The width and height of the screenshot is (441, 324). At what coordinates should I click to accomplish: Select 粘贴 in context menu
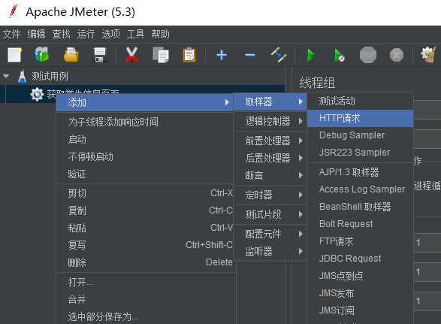click(144, 228)
